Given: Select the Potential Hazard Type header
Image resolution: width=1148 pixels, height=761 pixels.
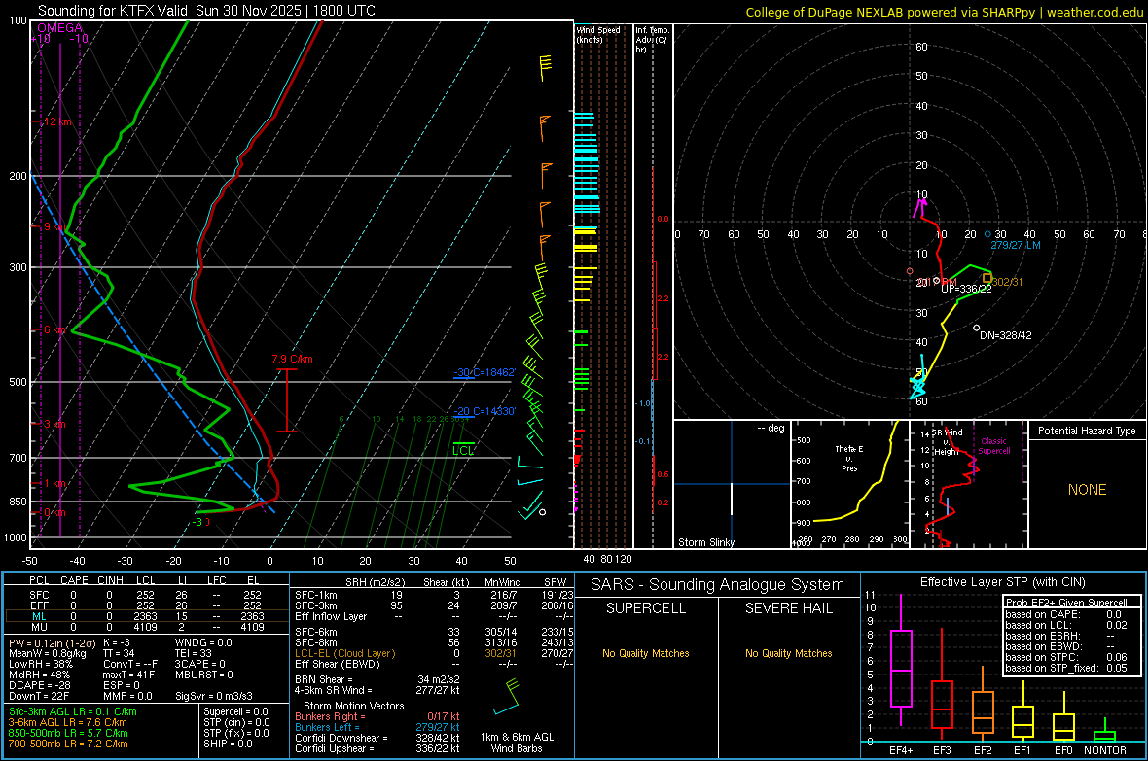Looking at the screenshot, I should (1087, 431).
